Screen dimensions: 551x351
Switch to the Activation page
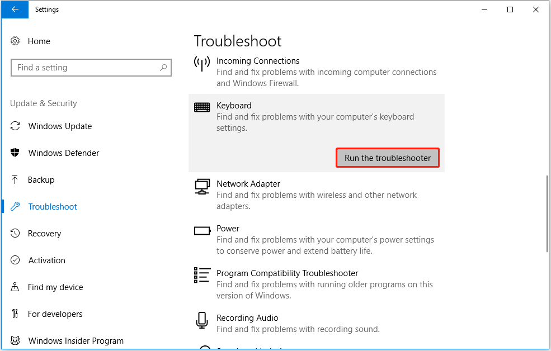click(x=47, y=260)
